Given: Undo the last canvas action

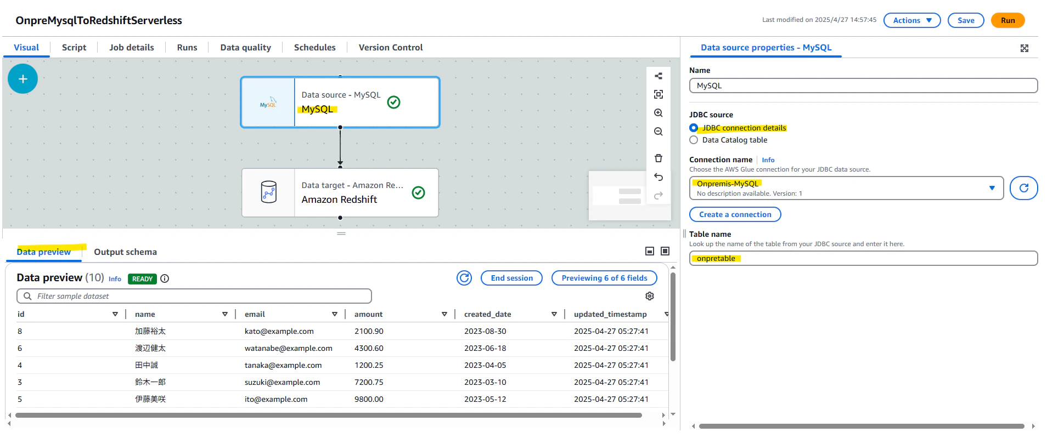Looking at the screenshot, I should click(658, 177).
